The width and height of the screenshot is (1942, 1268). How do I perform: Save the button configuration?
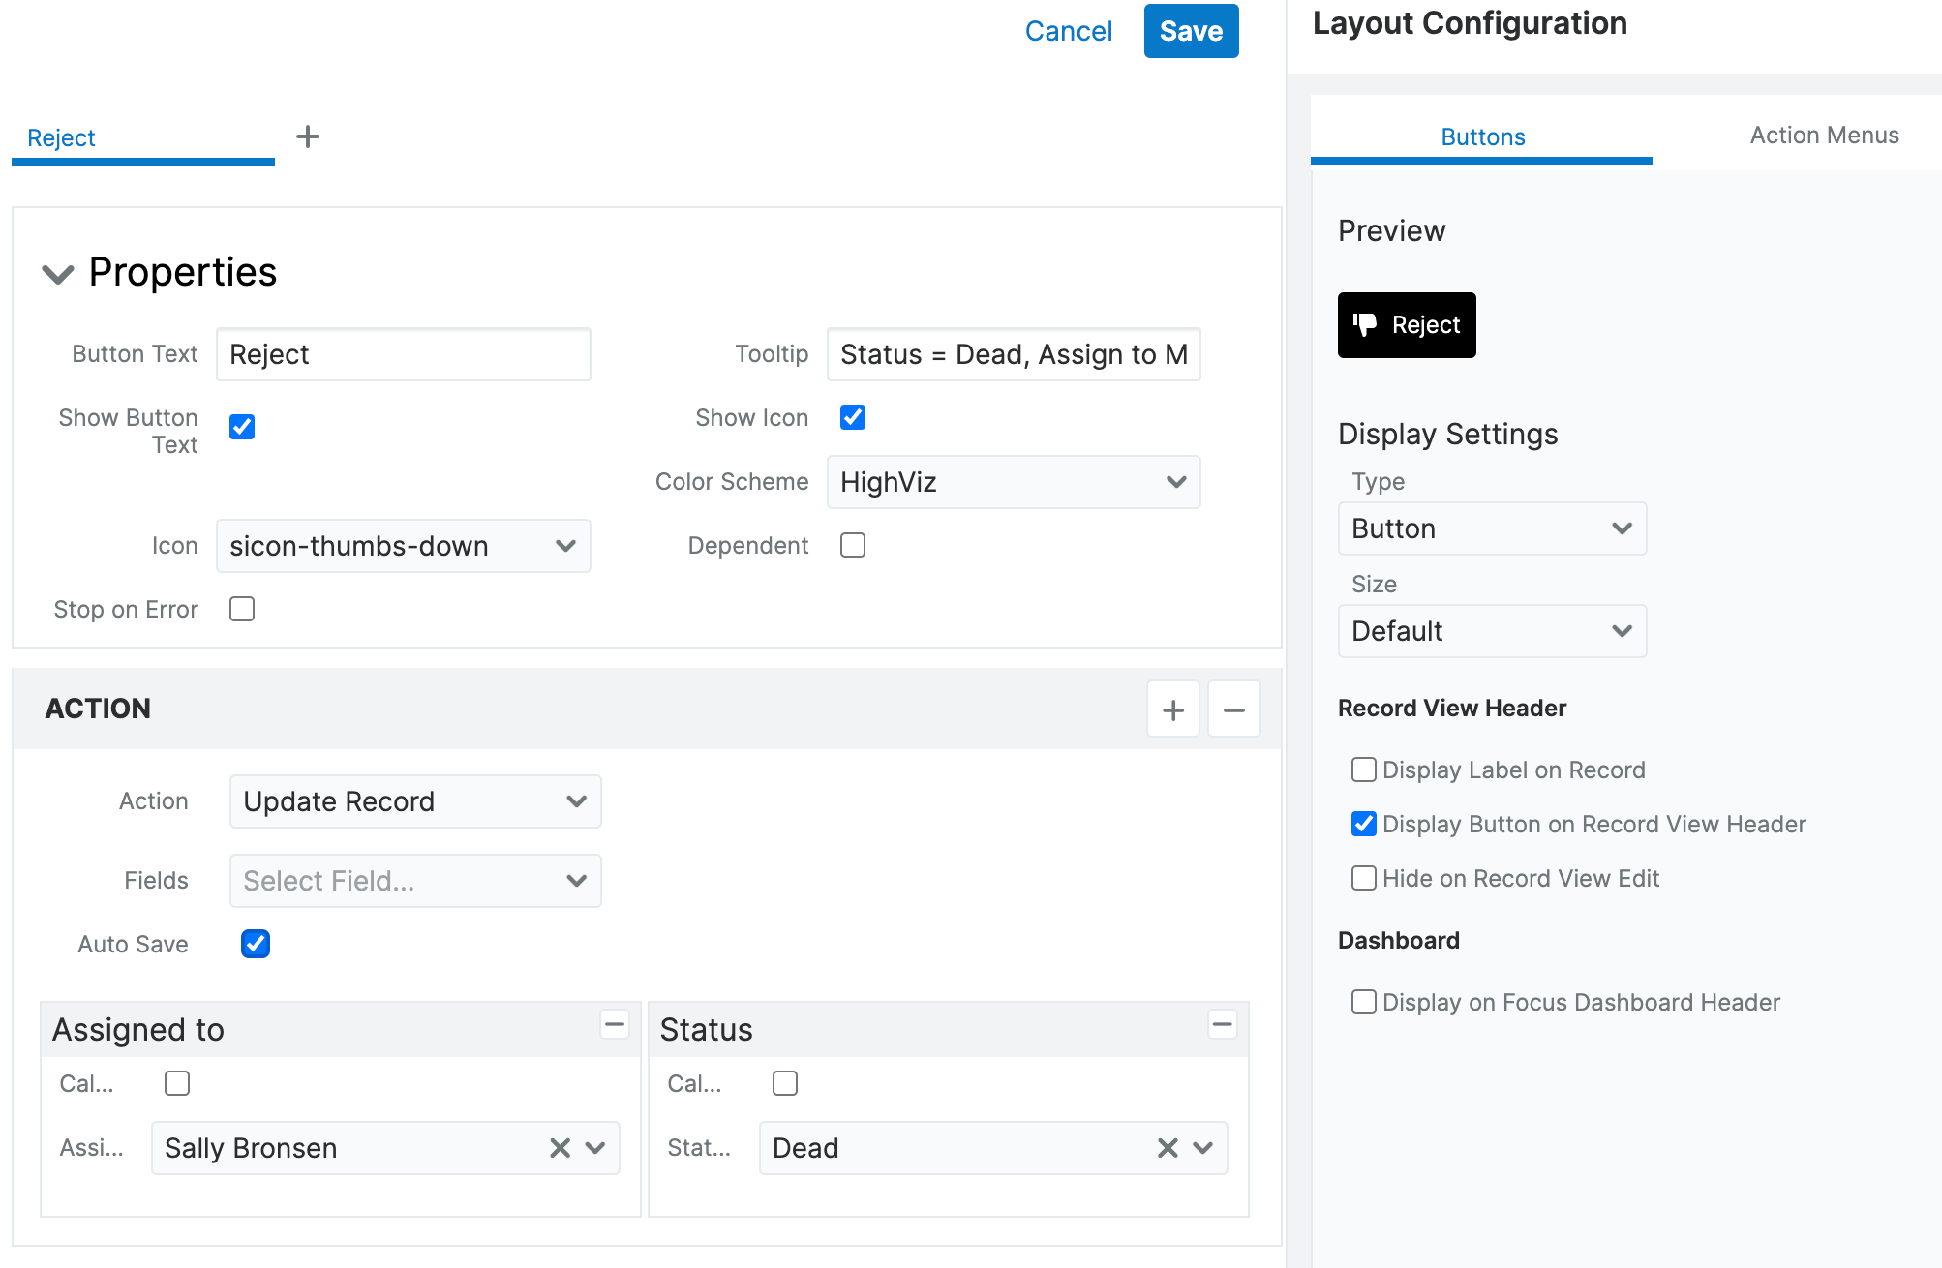(x=1190, y=30)
